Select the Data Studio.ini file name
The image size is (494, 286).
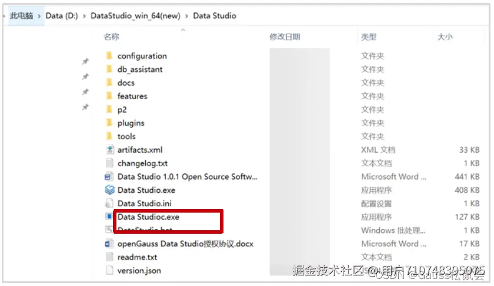[x=144, y=204]
